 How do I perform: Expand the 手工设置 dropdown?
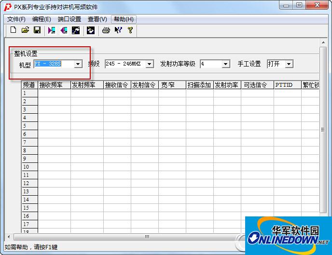point(289,64)
